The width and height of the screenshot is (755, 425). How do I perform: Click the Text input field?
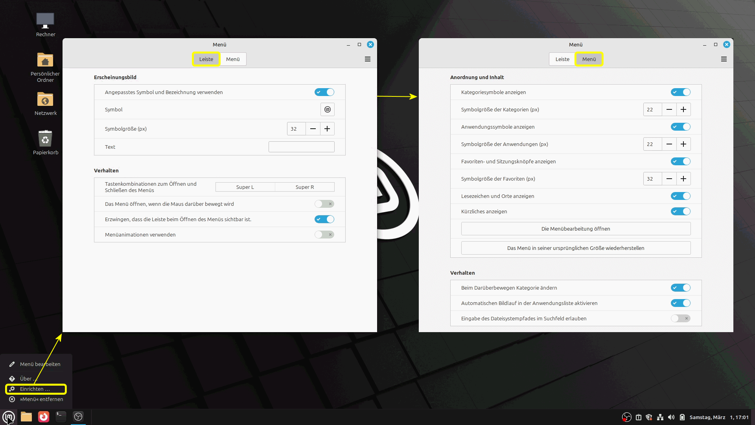pos(301,147)
